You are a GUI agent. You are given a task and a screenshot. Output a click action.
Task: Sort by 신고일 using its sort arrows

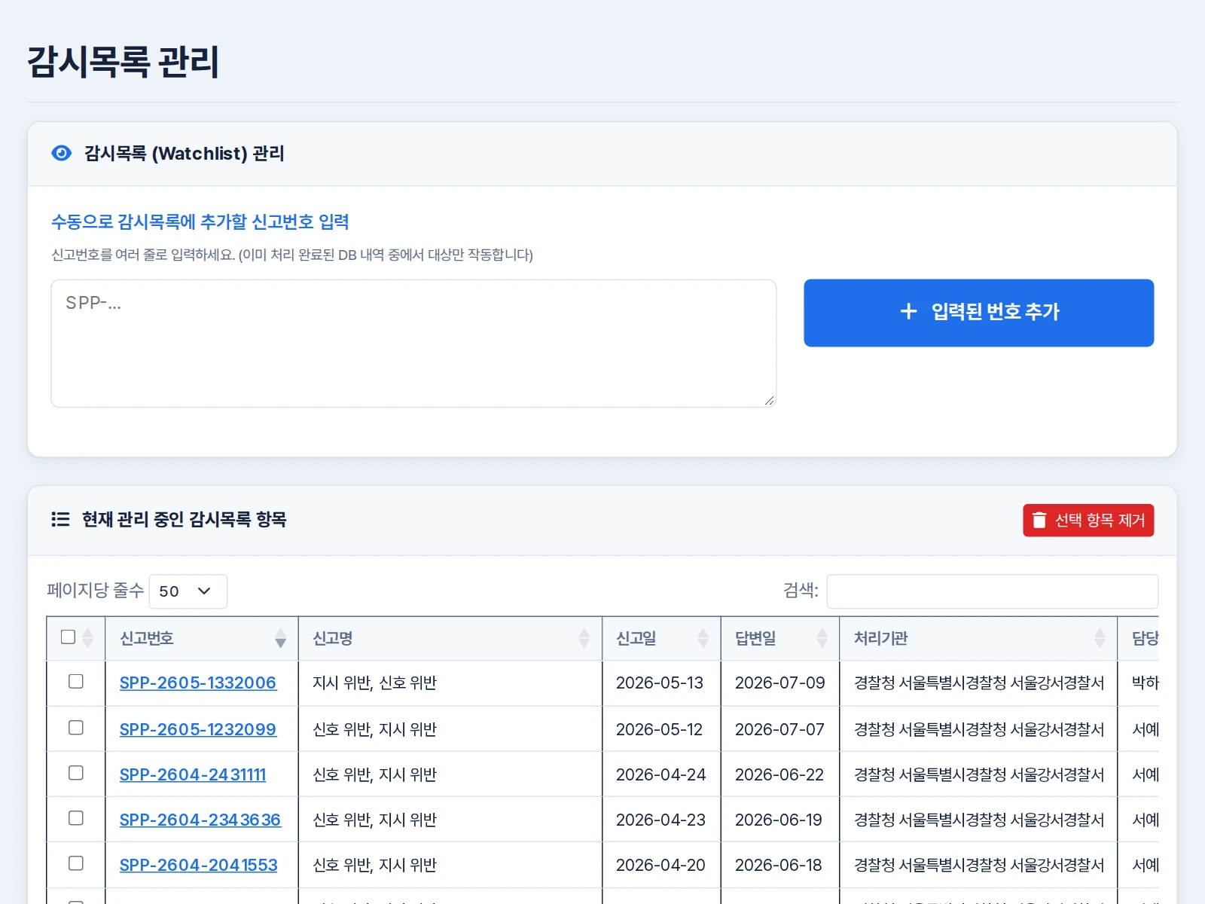703,639
